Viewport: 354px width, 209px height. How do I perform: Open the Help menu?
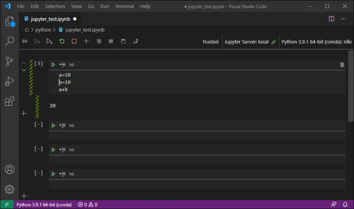click(145, 6)
